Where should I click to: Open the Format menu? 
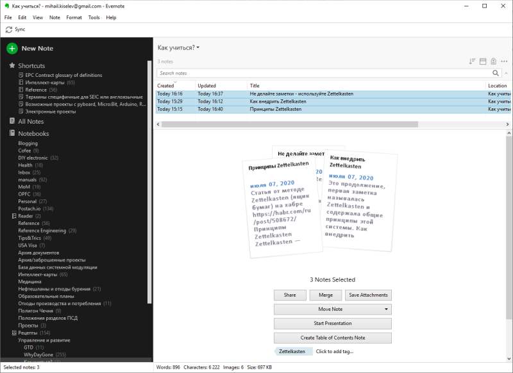point(74,17)
